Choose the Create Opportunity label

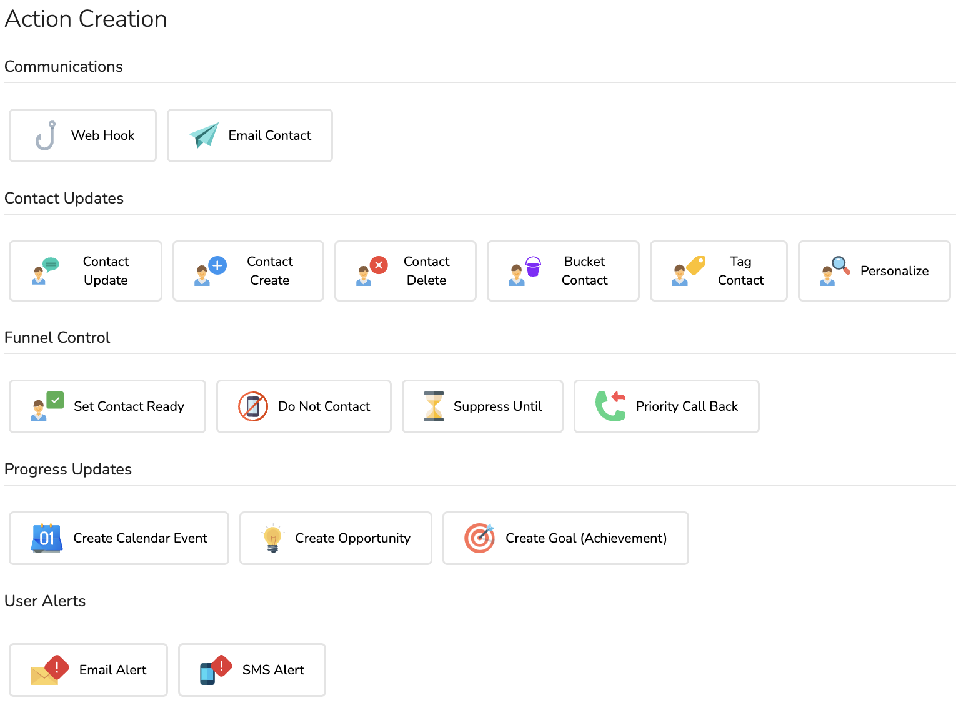[x=352, y=538]
